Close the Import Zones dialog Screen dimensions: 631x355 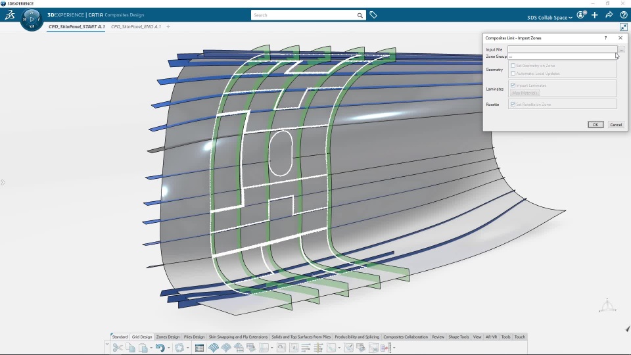tap(620, 38)
